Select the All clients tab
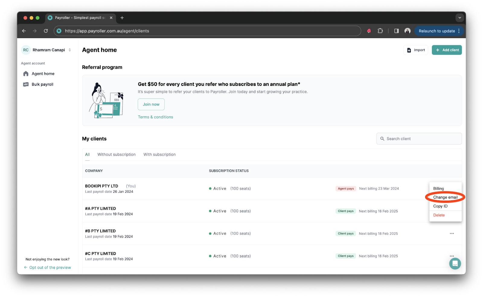The image size is (483, 297). pyautogui.click(x=87, y=154)
